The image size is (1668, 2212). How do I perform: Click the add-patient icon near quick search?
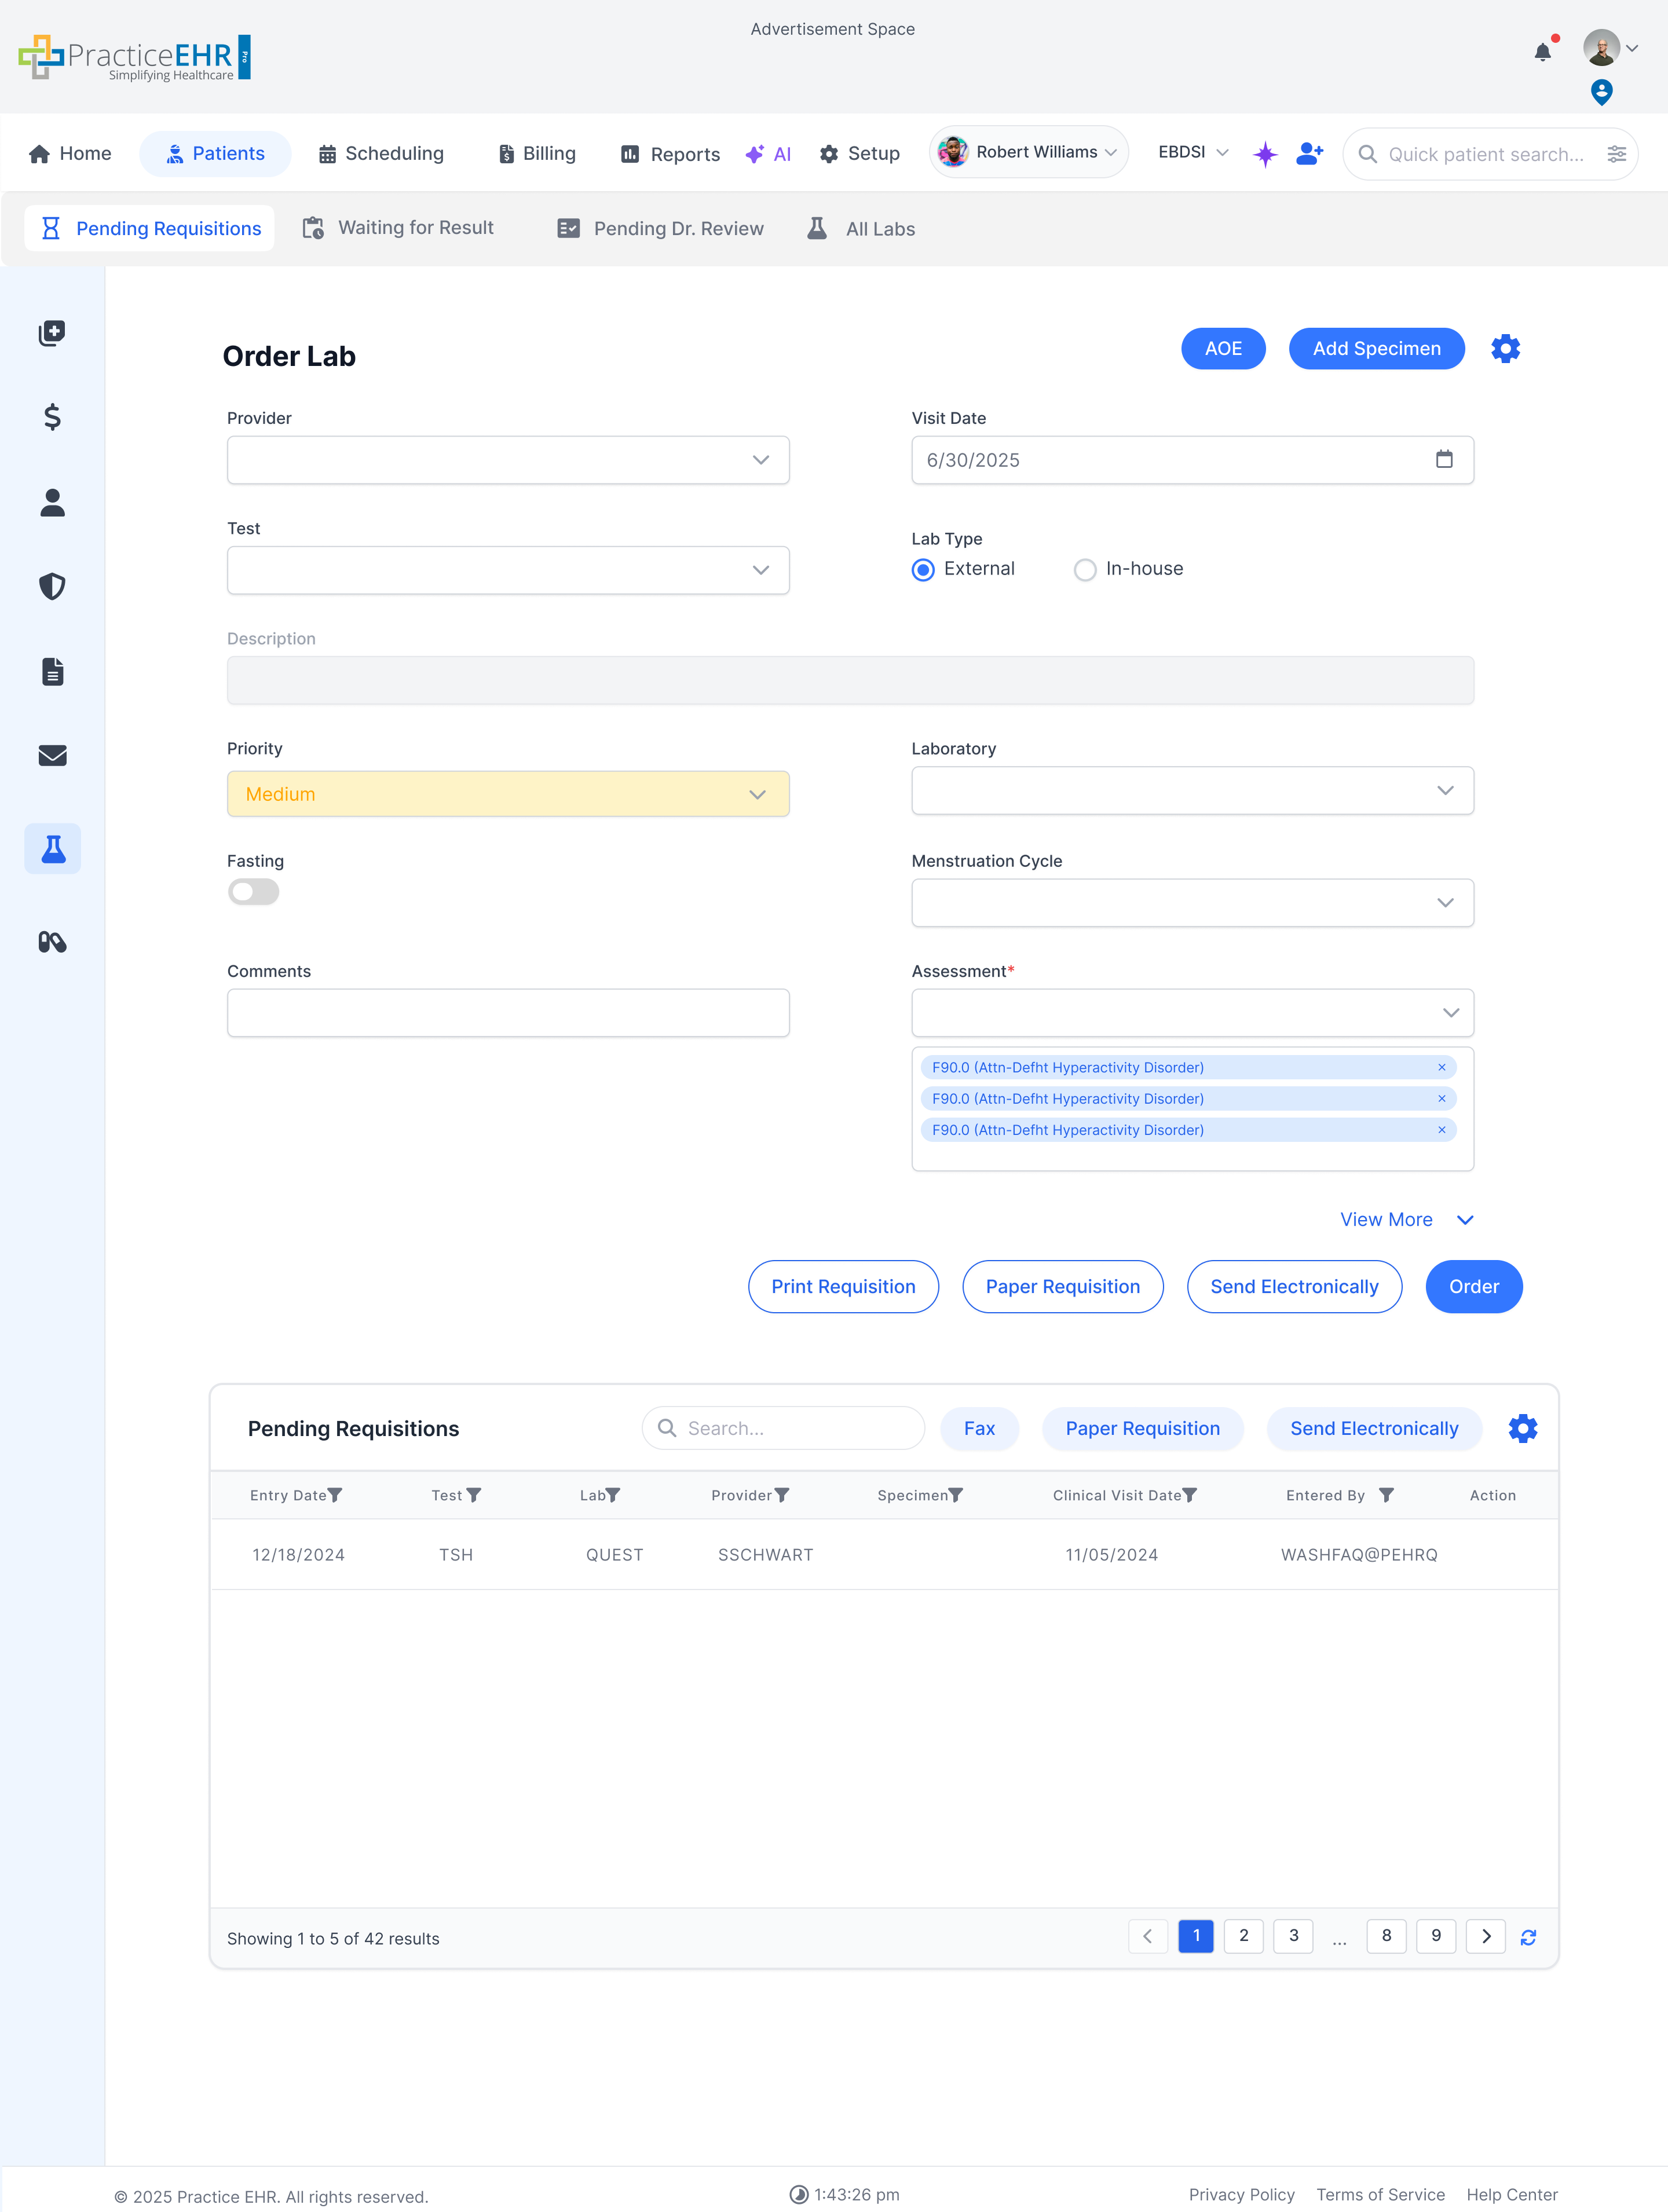pyautogui.click(x=1308, y=153)
